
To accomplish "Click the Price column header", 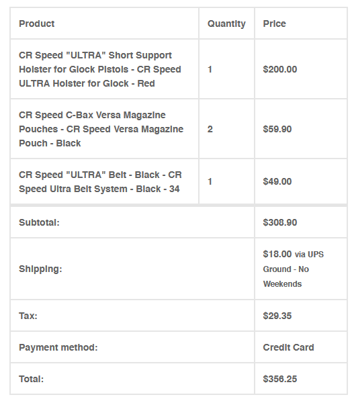I will coord(275,24).
